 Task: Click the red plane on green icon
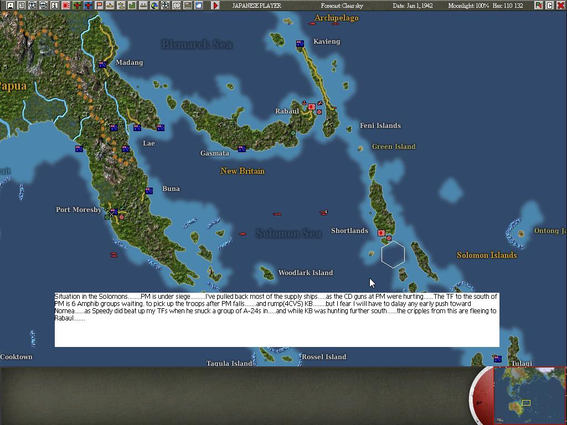pyautogui.click(x=77, y=6)
